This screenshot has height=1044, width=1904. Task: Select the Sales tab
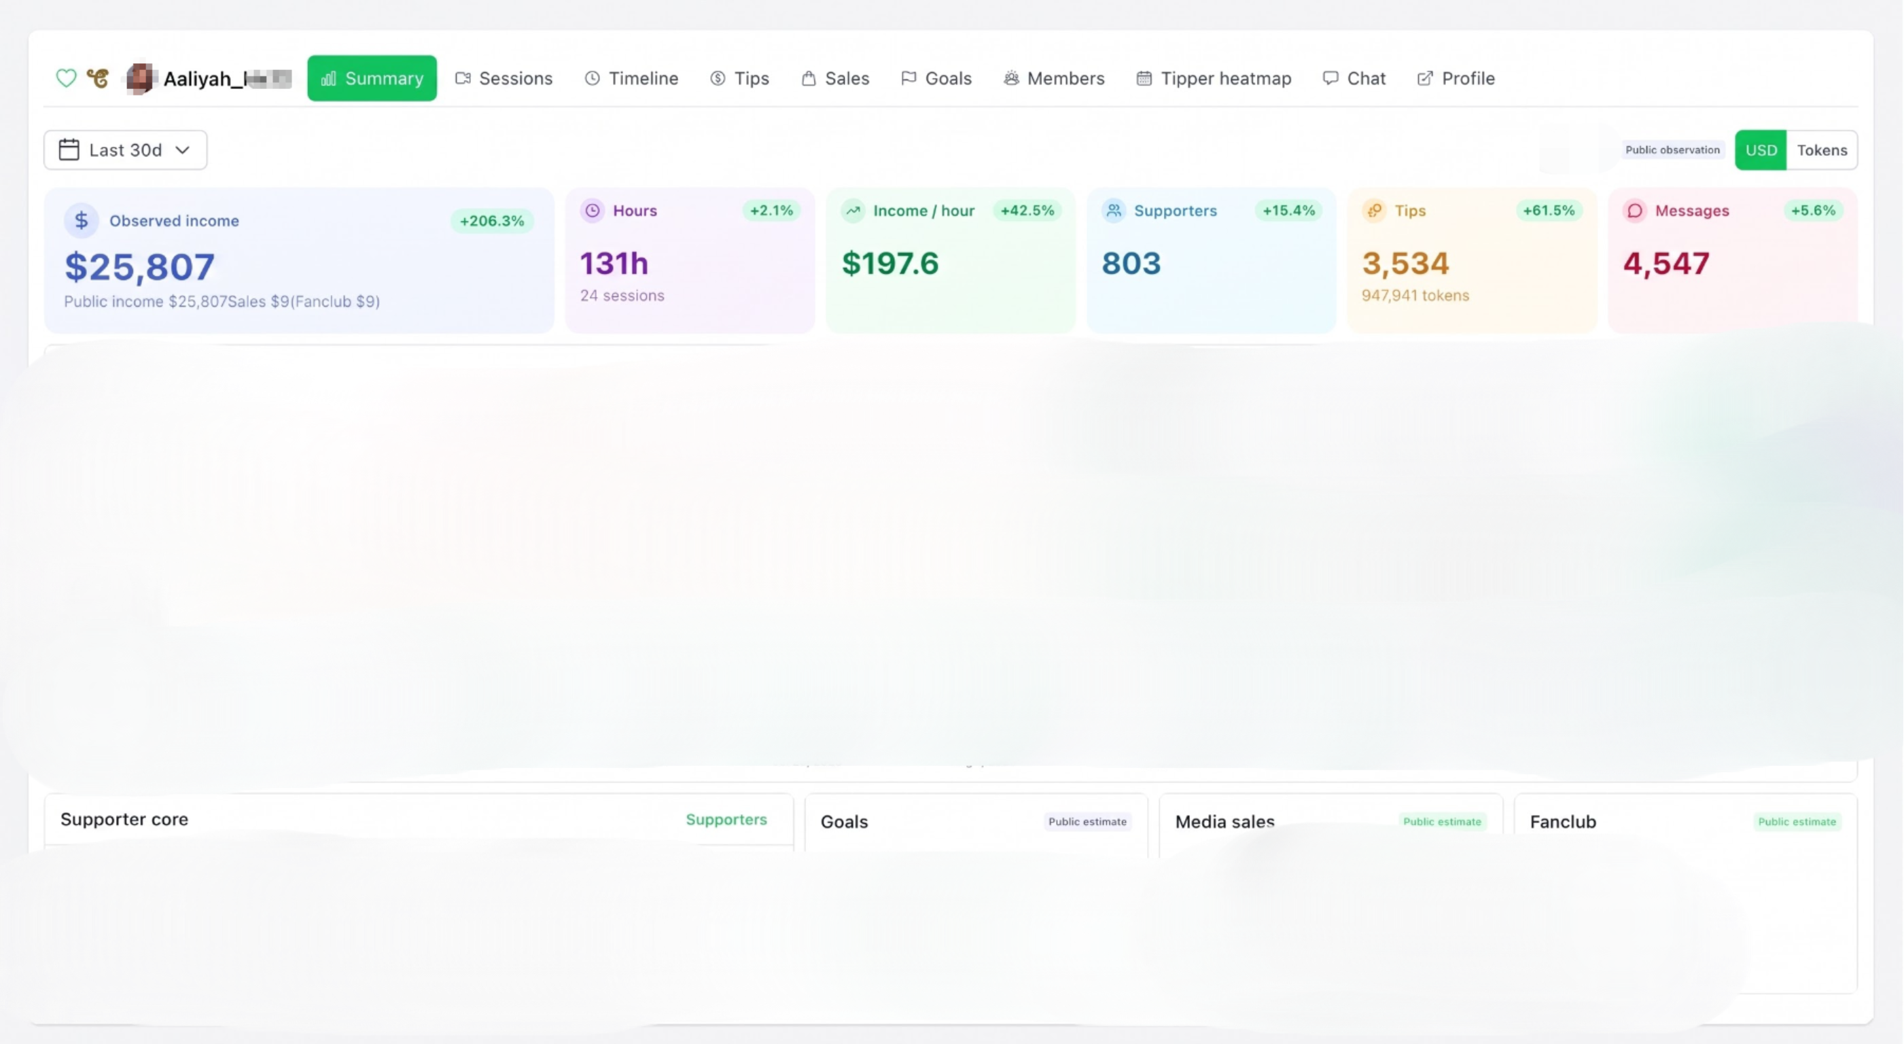point(835,77)
